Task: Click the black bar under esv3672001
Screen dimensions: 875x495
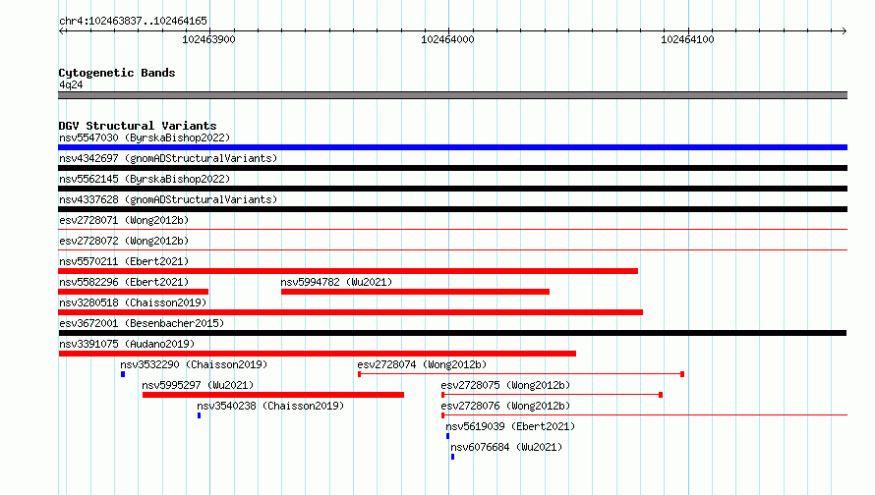Action: coord(452,333)
